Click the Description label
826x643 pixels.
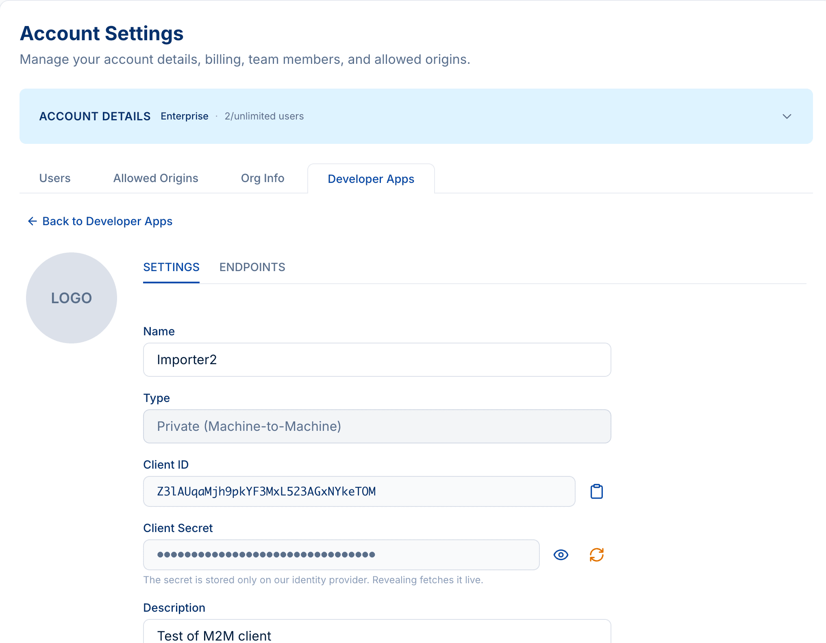(x=174, y=608)
